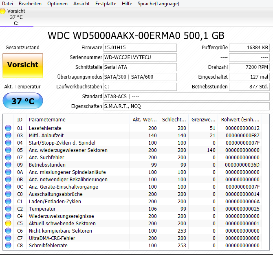Click blue status icon of Nicht korrigierbare Sektoren row

pyautogui.click(x=8, y=231)
